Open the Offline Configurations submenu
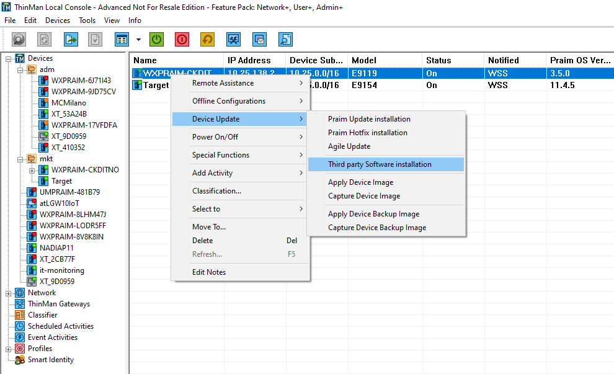Screen dimensions: 614x374 click(241, 101)
